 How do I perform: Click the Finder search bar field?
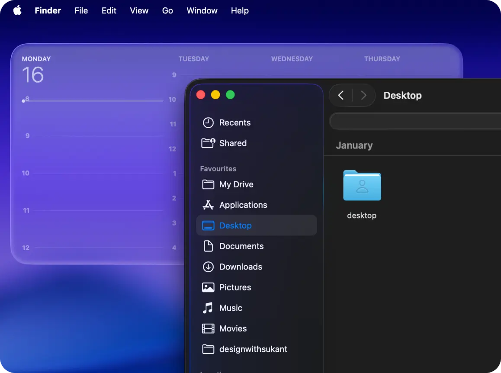pyautogui.click(x=415, y=121)
